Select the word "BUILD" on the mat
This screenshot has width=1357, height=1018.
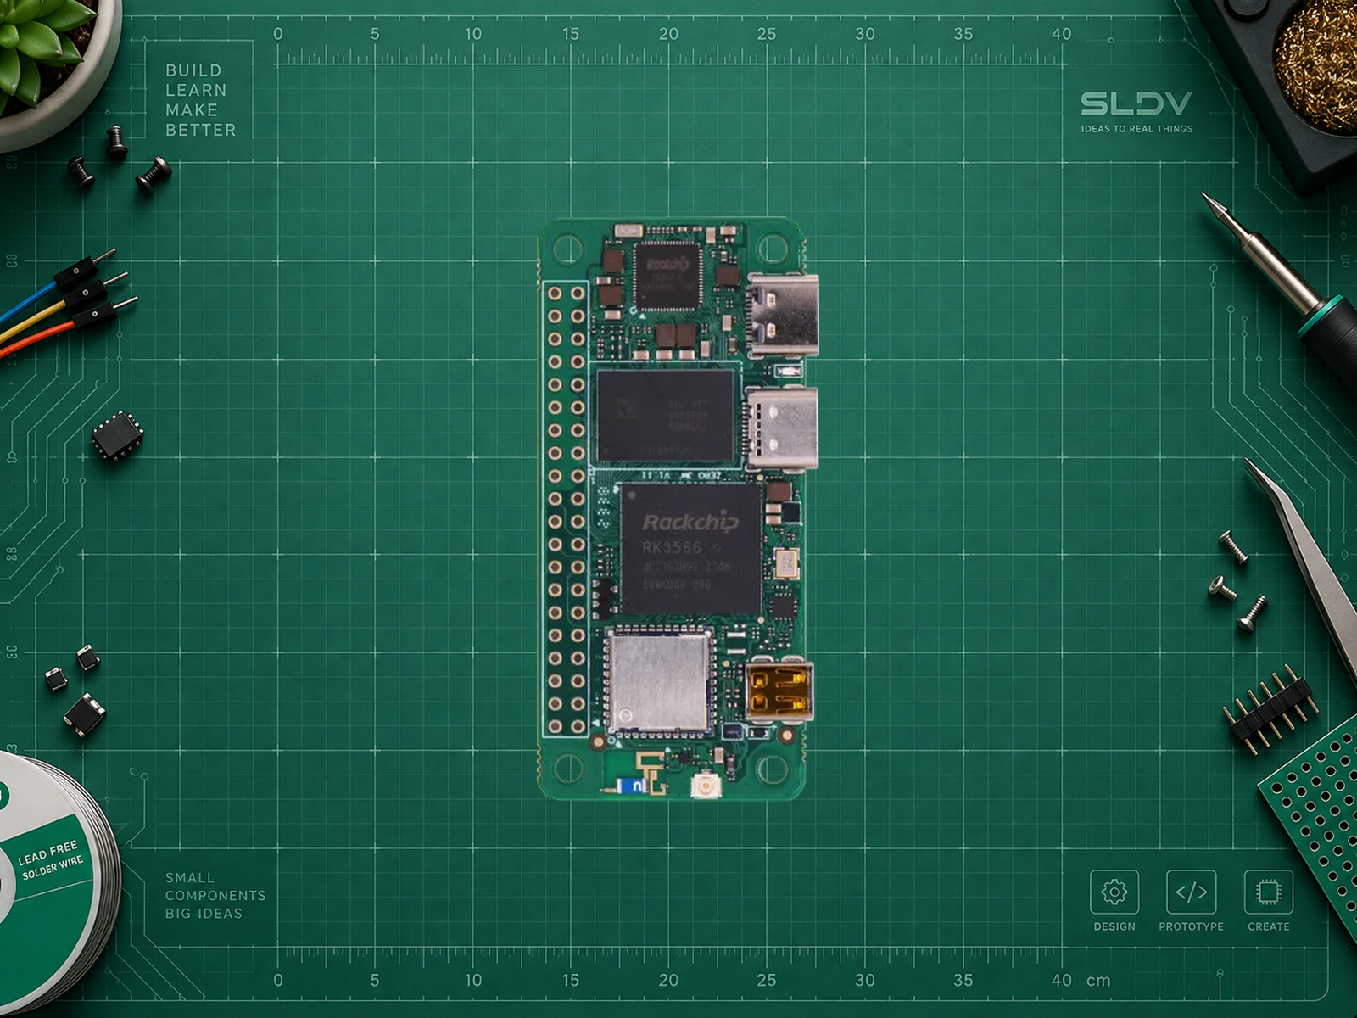[193, 70]
